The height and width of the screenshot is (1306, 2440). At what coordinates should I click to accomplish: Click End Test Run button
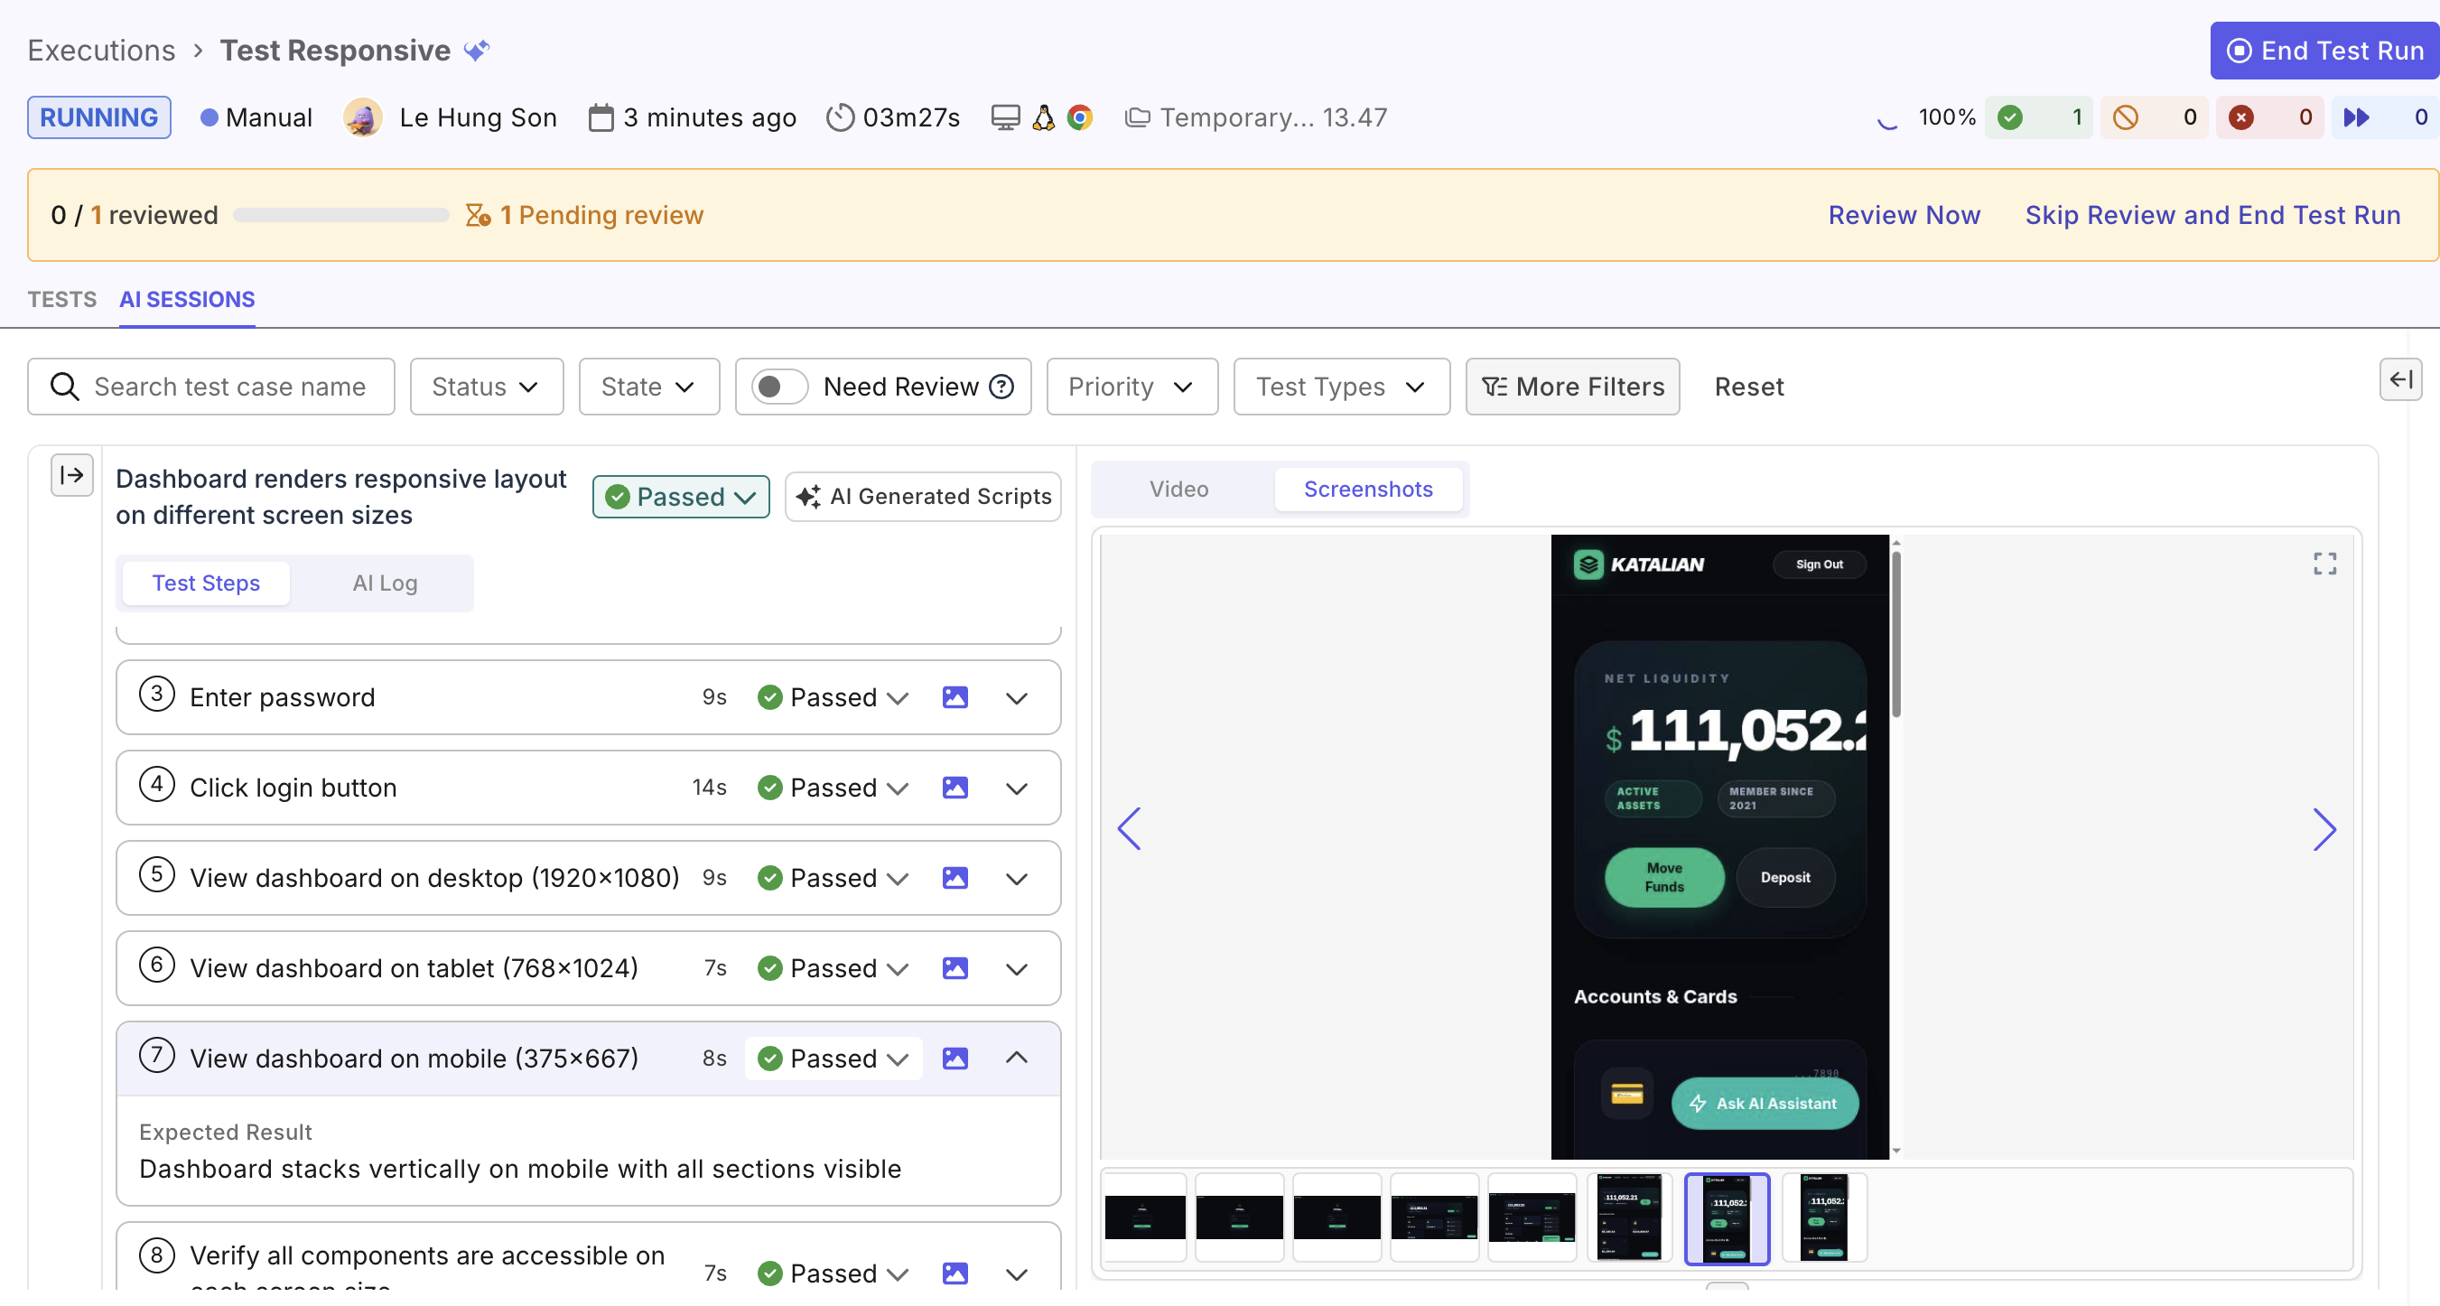(x=2324, y=51)
